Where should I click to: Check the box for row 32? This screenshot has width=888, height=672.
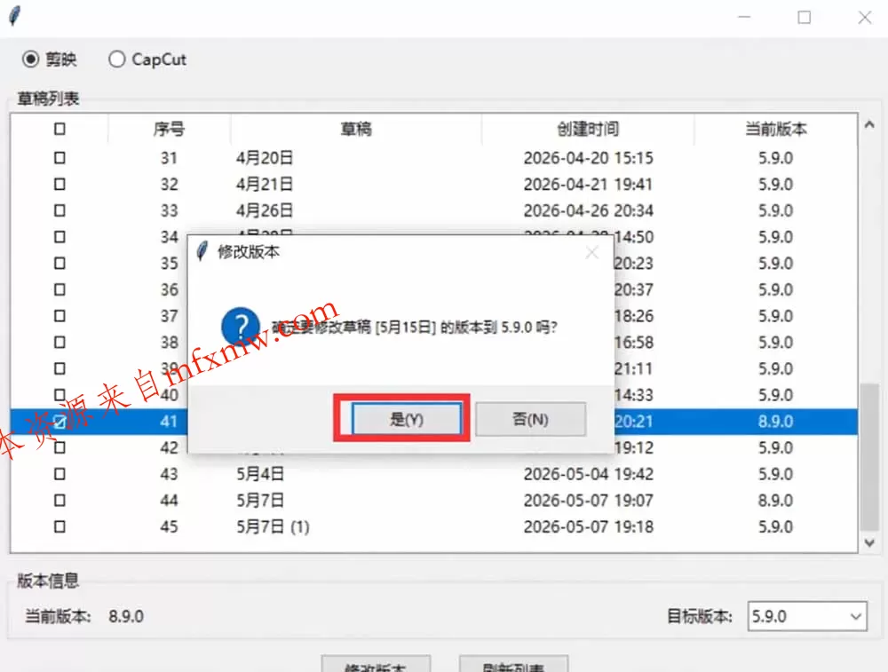tap(59, 184)
